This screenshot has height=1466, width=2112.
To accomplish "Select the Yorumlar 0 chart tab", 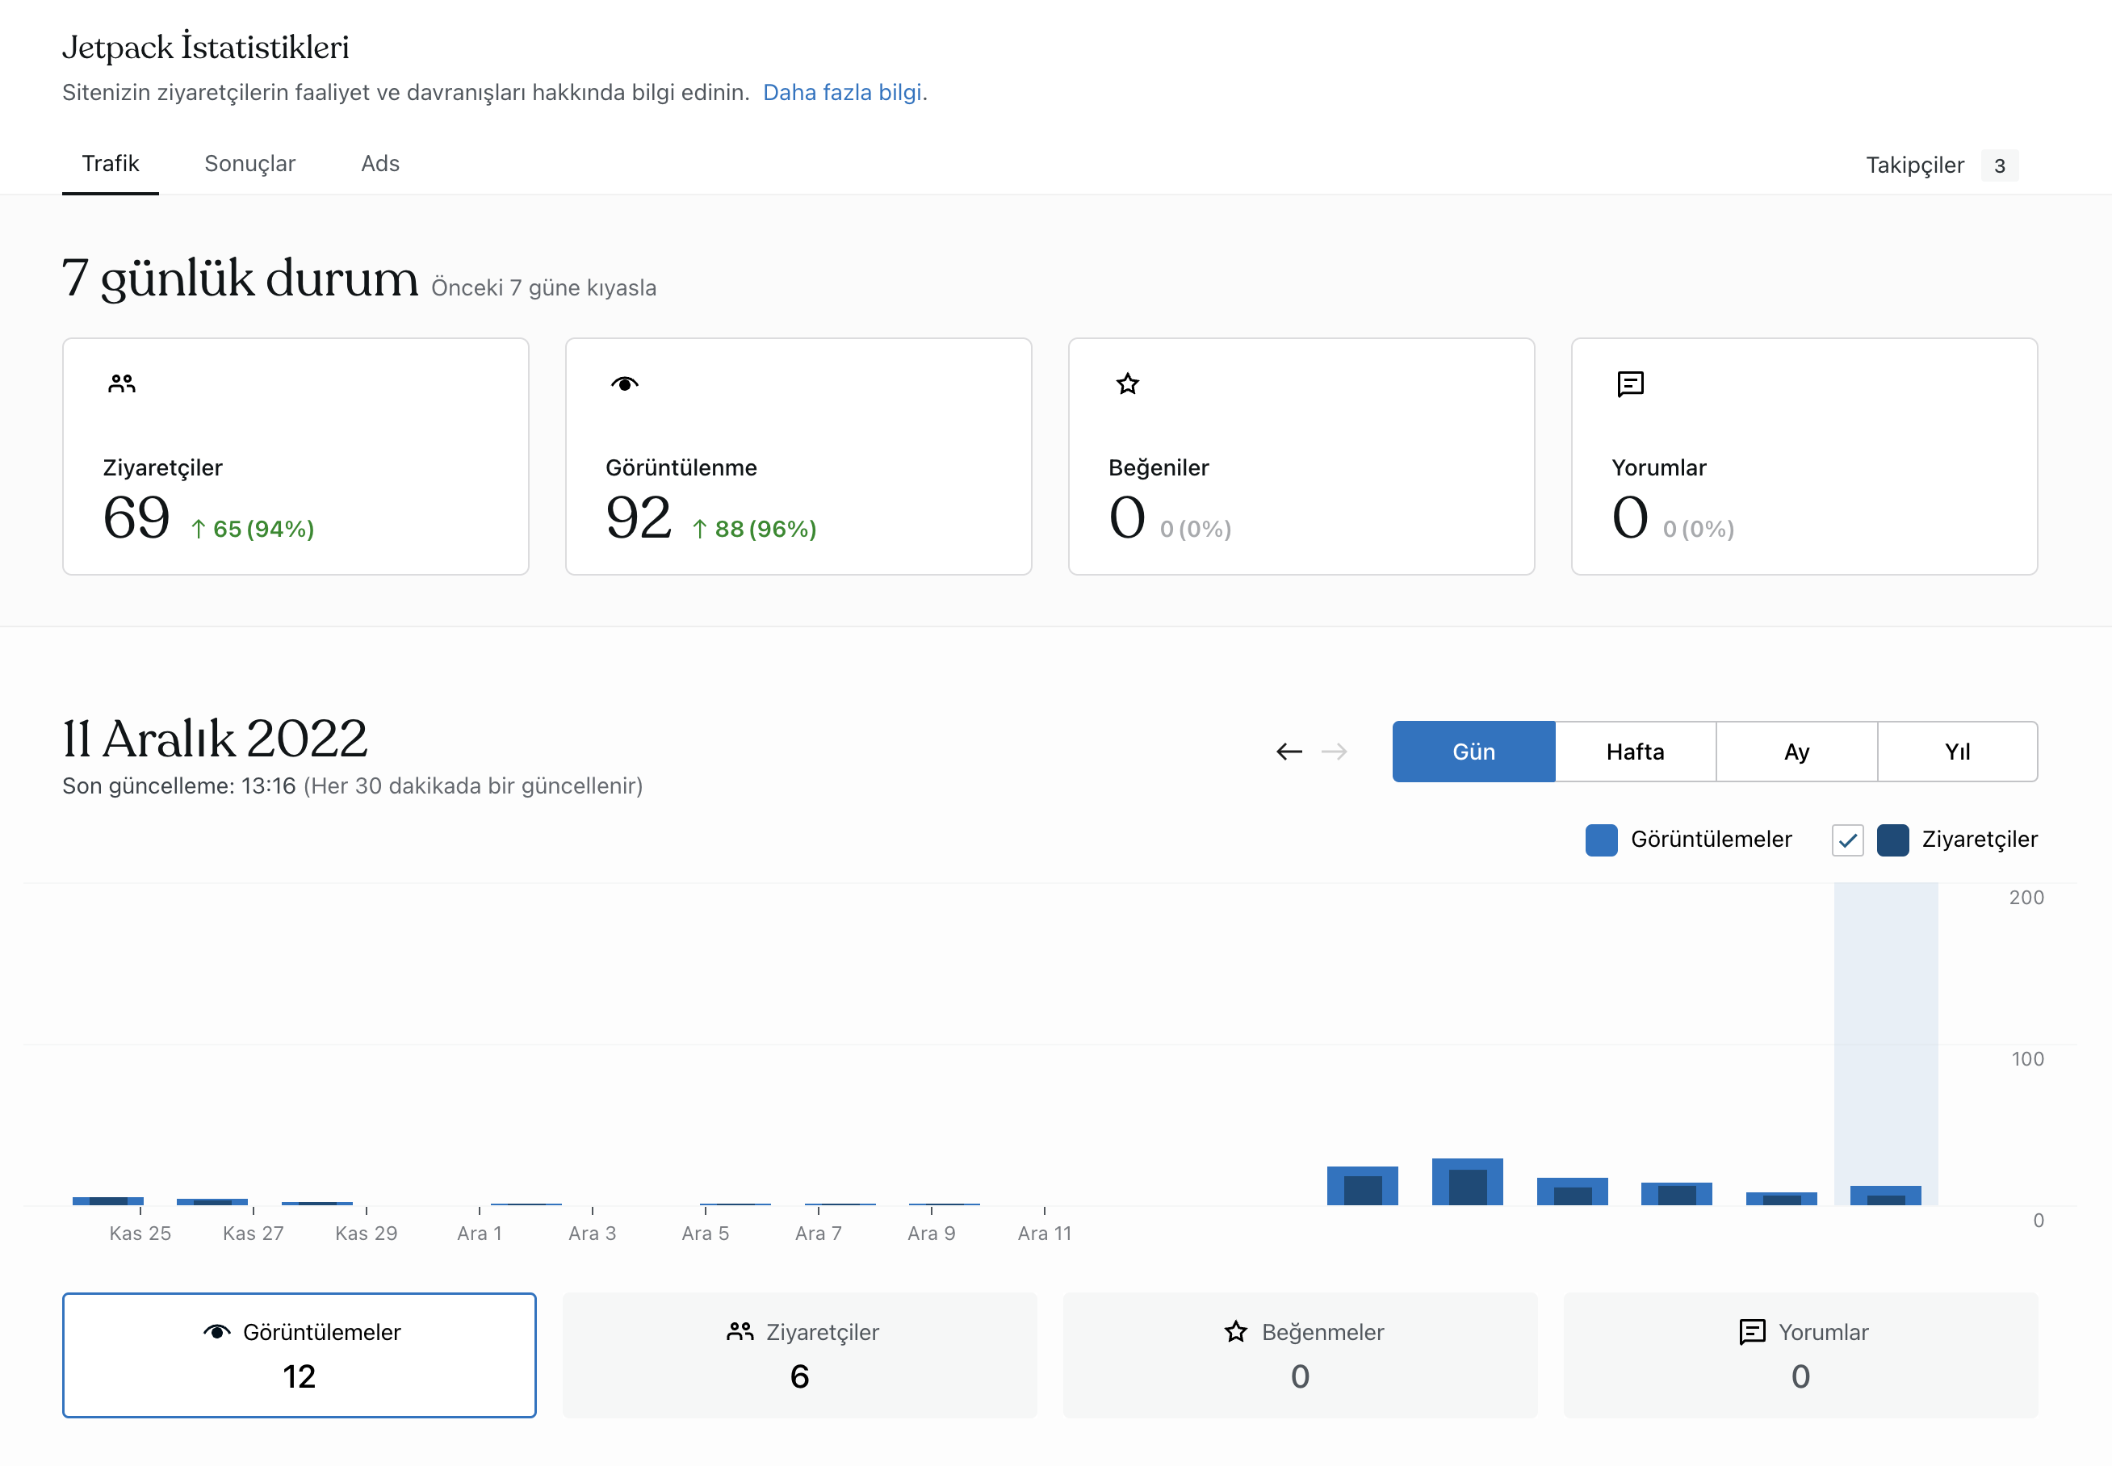I will (1800, 1355).
